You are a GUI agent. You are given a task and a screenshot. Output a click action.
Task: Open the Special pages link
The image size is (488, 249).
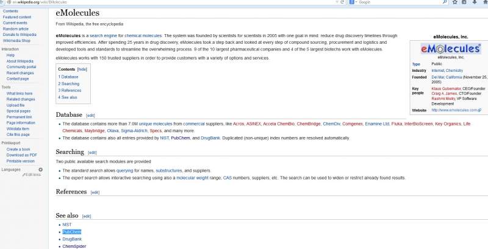click(18, 111)
